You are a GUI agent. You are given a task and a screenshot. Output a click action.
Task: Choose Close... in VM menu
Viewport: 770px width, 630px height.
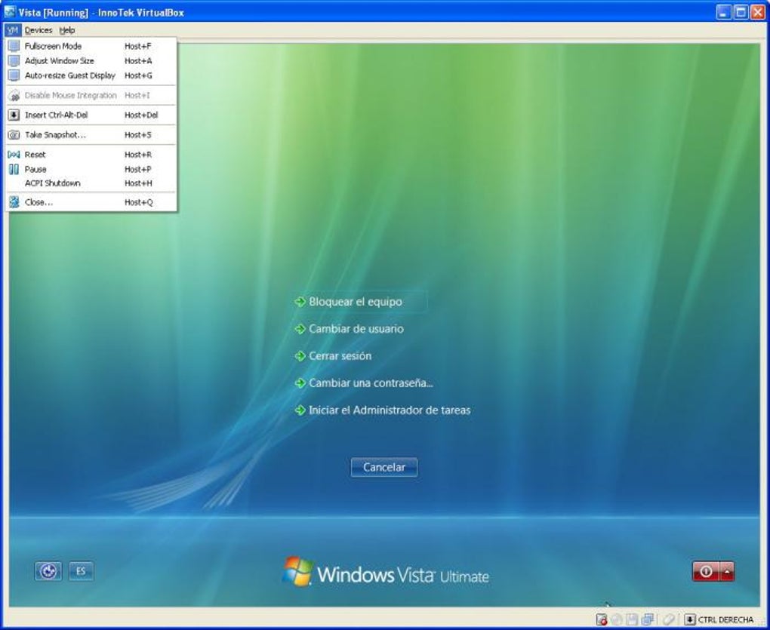point(91,202)
